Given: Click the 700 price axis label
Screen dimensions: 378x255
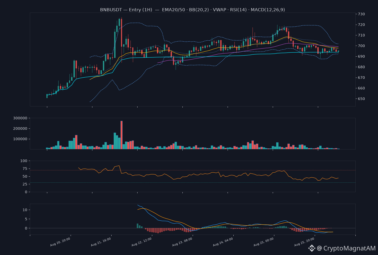Looking at the screenshot, I should coord(361,46).
